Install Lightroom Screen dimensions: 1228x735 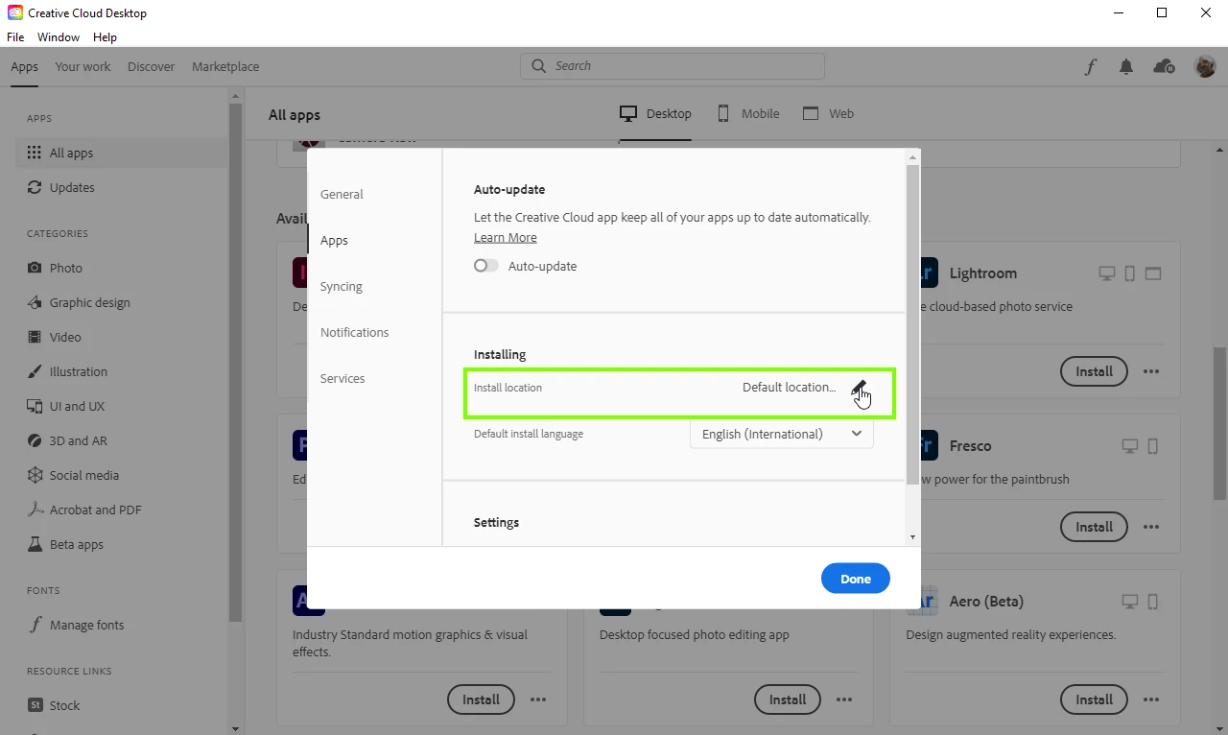point(1094,371)
